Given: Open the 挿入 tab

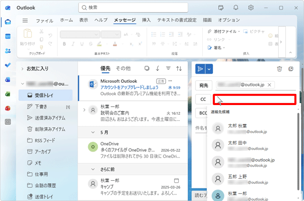Looking at the screenshot, I should coord(146,20).
